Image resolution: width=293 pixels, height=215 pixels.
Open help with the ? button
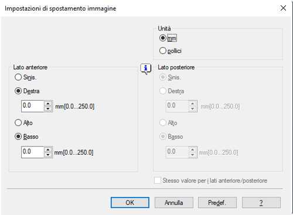coord(261,203)
